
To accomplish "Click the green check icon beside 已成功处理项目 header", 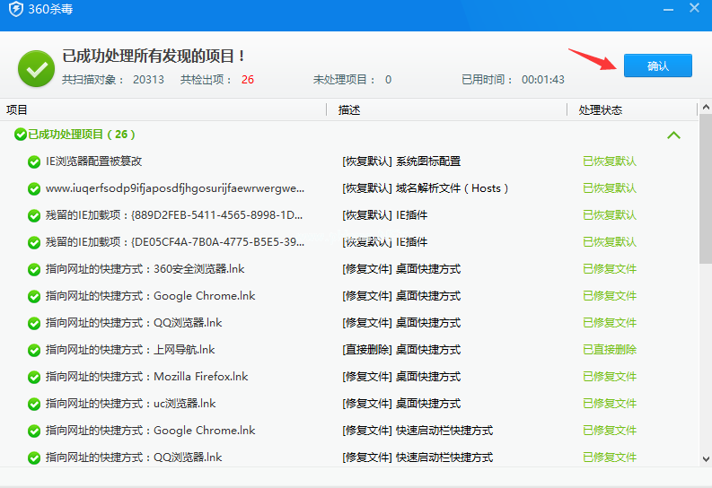I will coord(20,135).
